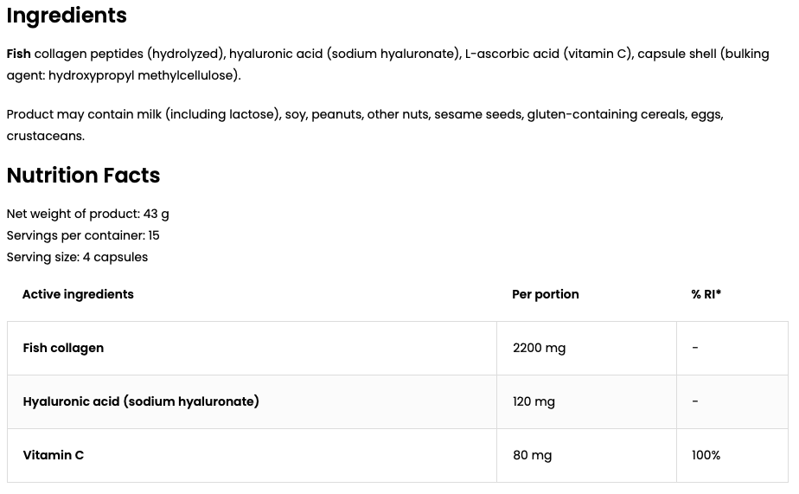Click the dash in the Fish collagen row
799x494 pixels.
point(695,348)
